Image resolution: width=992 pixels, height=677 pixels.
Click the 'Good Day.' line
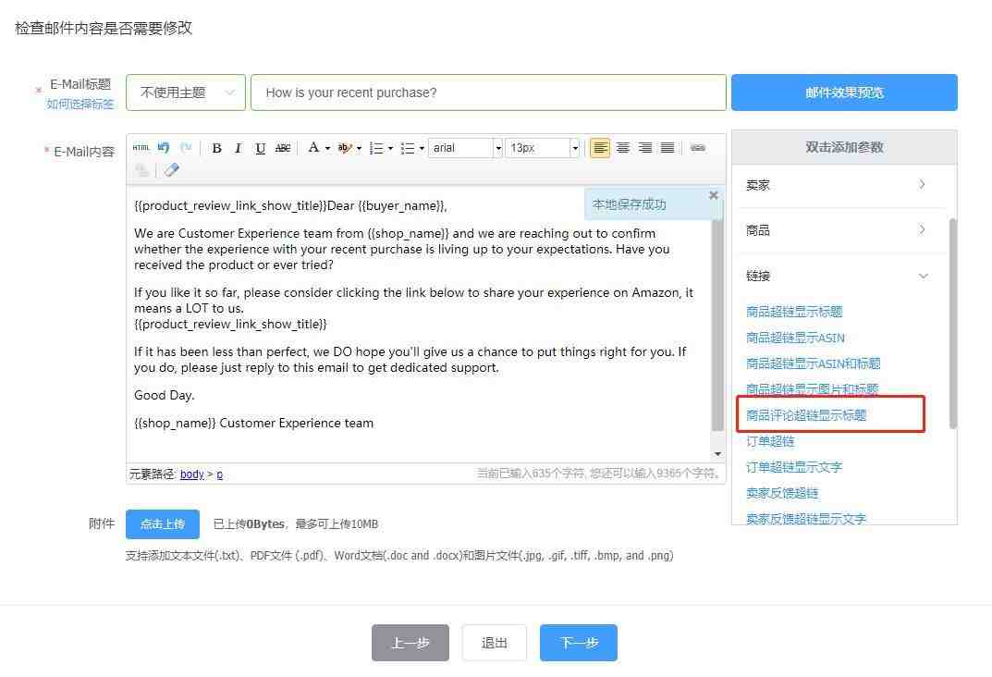(x=165, y=396)
